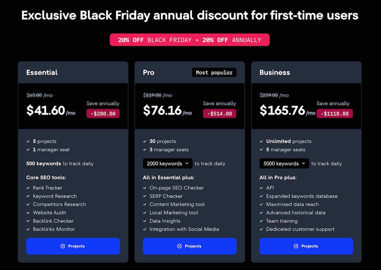Click the checkmark beside 30 projects
This screenshot has height=270, width=381.
[x=145, y=141]
